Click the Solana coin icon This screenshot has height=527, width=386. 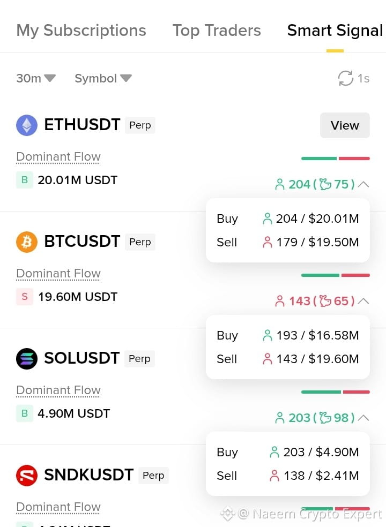point(27,359)
